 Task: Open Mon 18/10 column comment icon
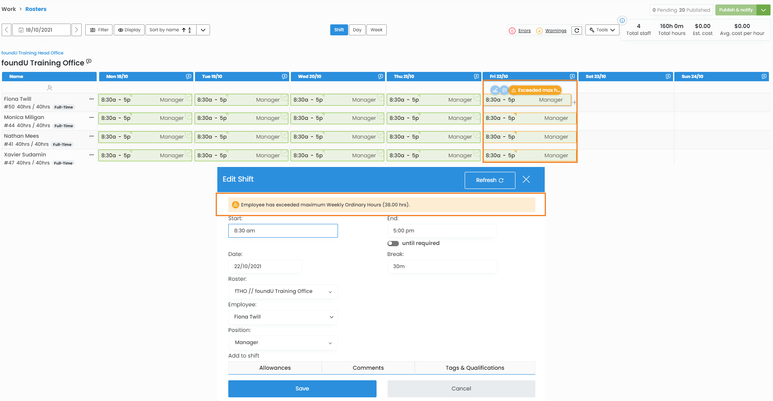(x=188, y=76)
